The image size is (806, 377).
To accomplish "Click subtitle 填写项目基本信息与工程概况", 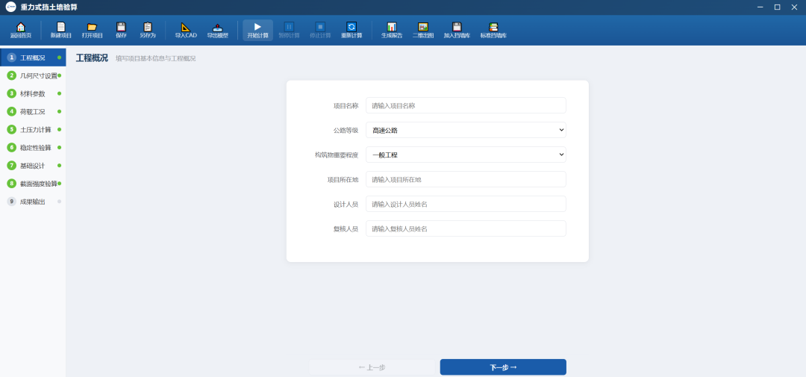I will 156,59.
